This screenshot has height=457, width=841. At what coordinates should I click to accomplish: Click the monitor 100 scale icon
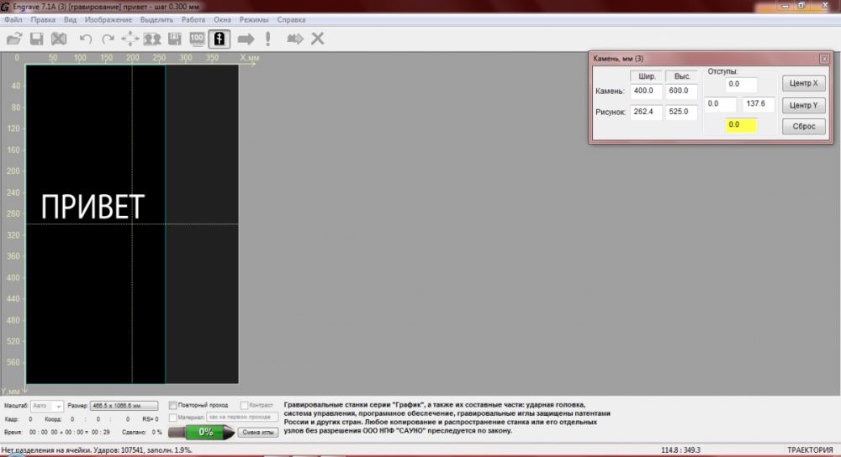pos(198,39)
